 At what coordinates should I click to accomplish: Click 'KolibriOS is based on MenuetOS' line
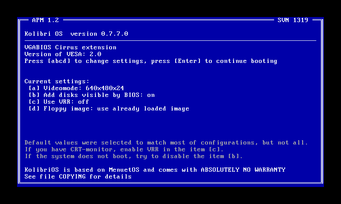155,170
